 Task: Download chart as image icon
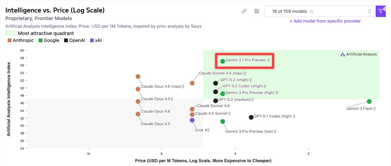coord(257,11)
